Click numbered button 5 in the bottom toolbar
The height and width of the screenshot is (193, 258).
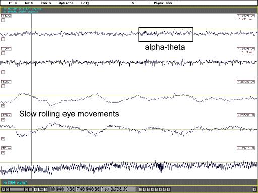click(x=157, y=189)
